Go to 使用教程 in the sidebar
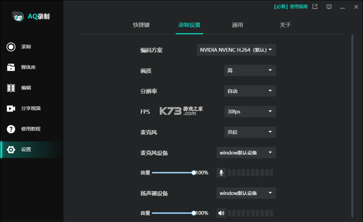The height and width of the screenshot is (222, 363). click(32, 129)
